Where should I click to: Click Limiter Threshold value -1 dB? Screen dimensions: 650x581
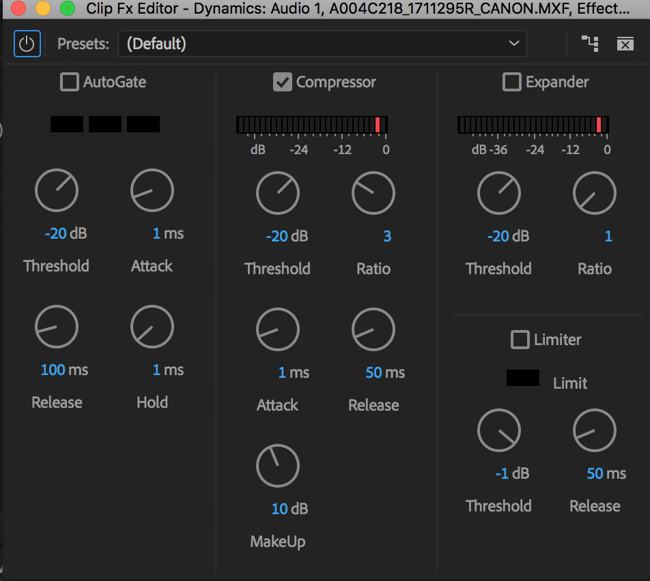(512, 473)
